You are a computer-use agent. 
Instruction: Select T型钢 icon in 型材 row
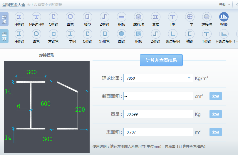click(x=207, y=34)
